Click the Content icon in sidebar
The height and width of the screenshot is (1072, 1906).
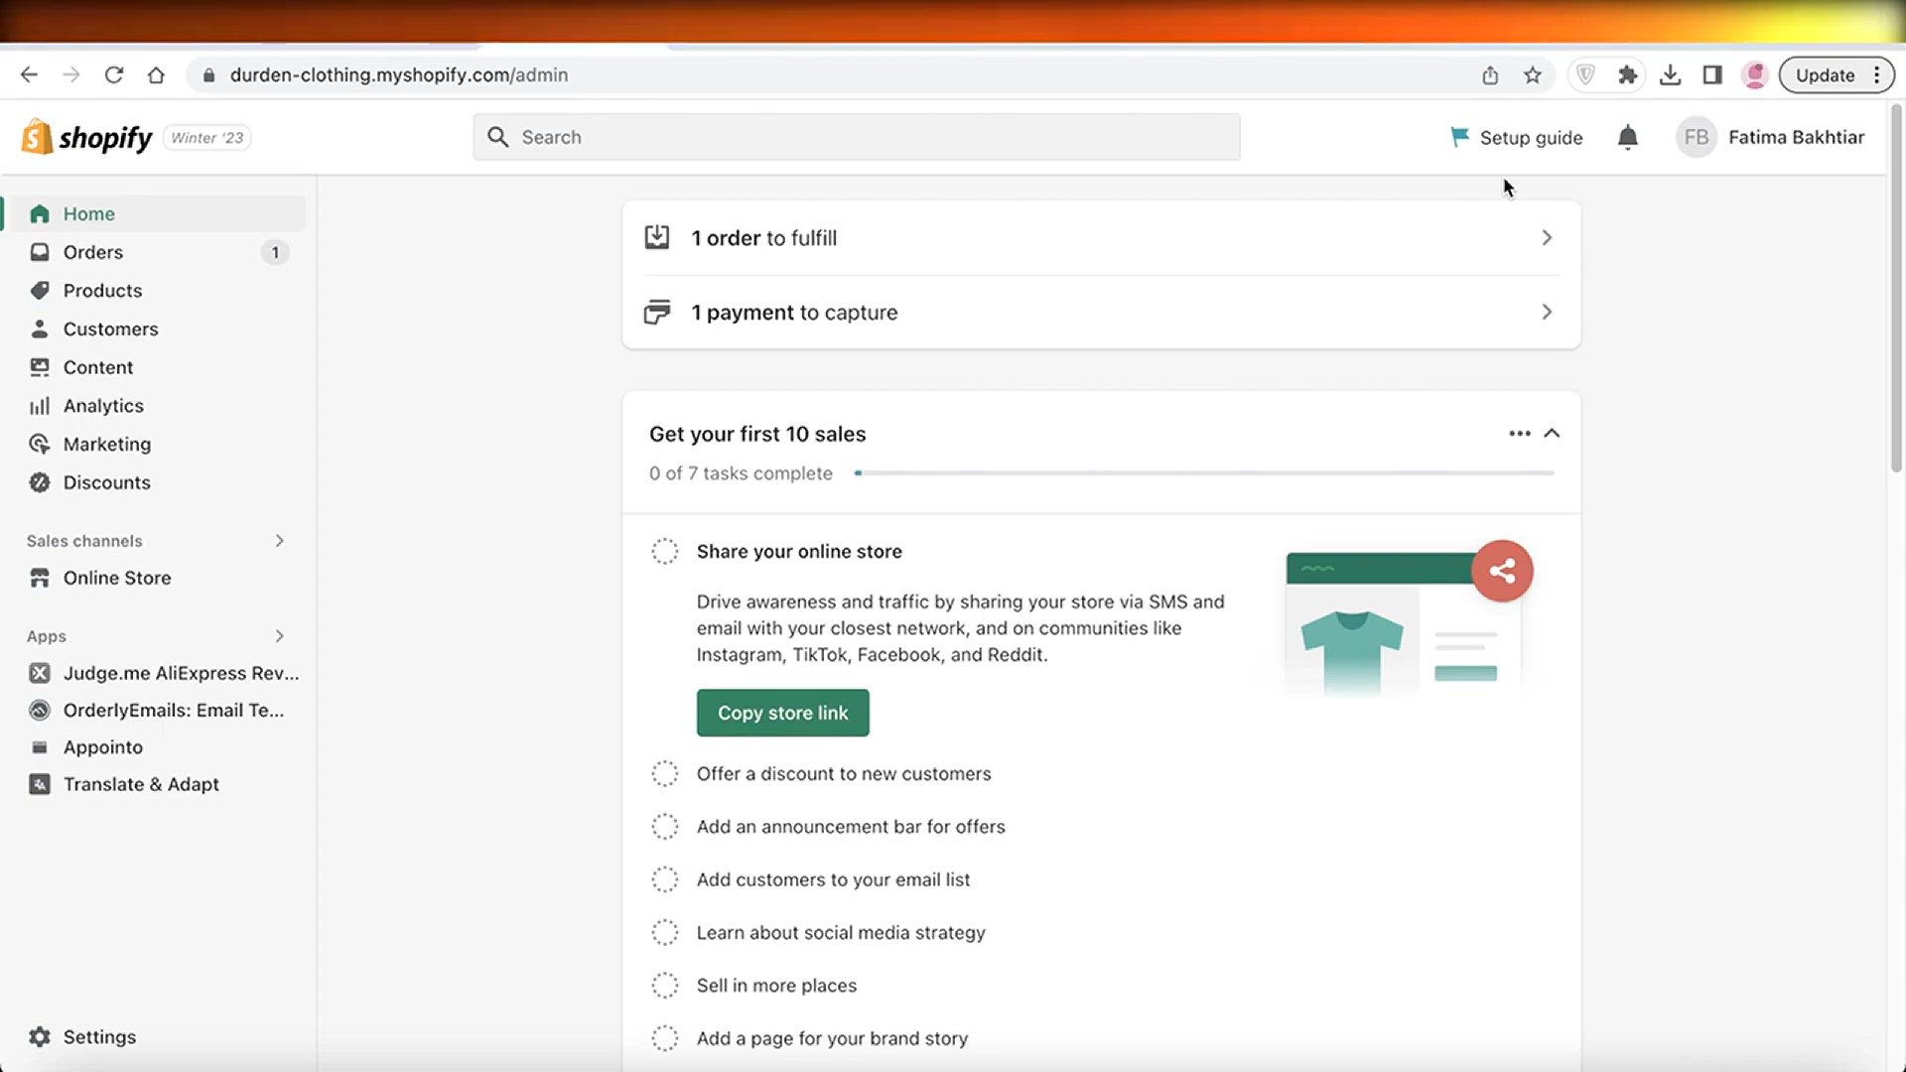tap(40, 367)
